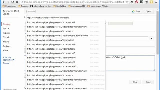This screenshot has width=160, height=90.
Task: Click the request URL input field
Action: (91, 18)
